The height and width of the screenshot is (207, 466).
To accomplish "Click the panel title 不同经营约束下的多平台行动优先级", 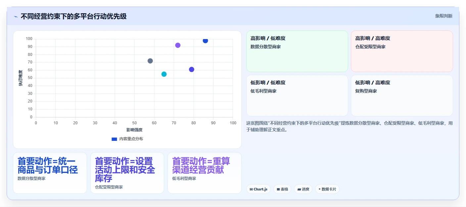I will tap(73, 16).
